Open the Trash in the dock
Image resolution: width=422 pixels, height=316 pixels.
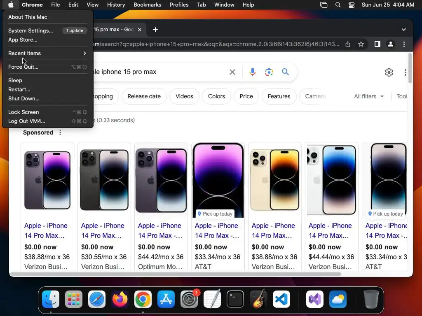click(x=371, y=299)
